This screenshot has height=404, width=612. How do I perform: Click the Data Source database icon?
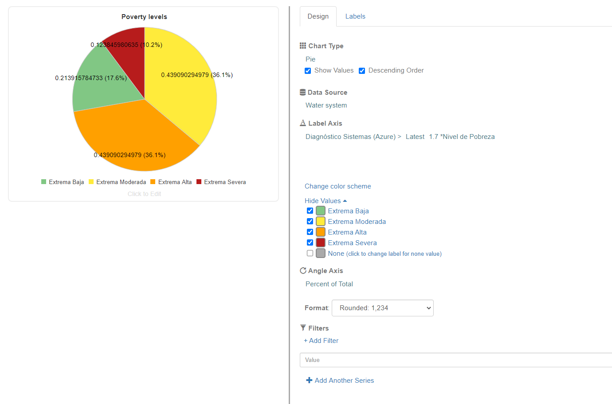[303, 92]
